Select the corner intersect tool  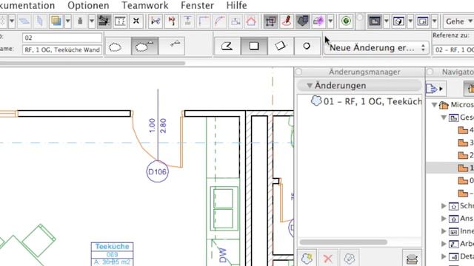pos(204,21)
